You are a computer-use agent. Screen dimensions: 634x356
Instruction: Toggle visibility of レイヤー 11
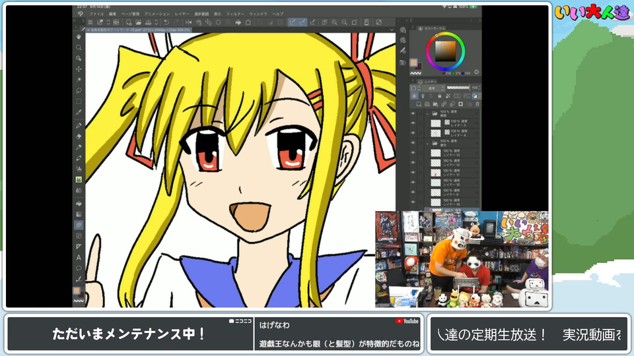[413, 171]
